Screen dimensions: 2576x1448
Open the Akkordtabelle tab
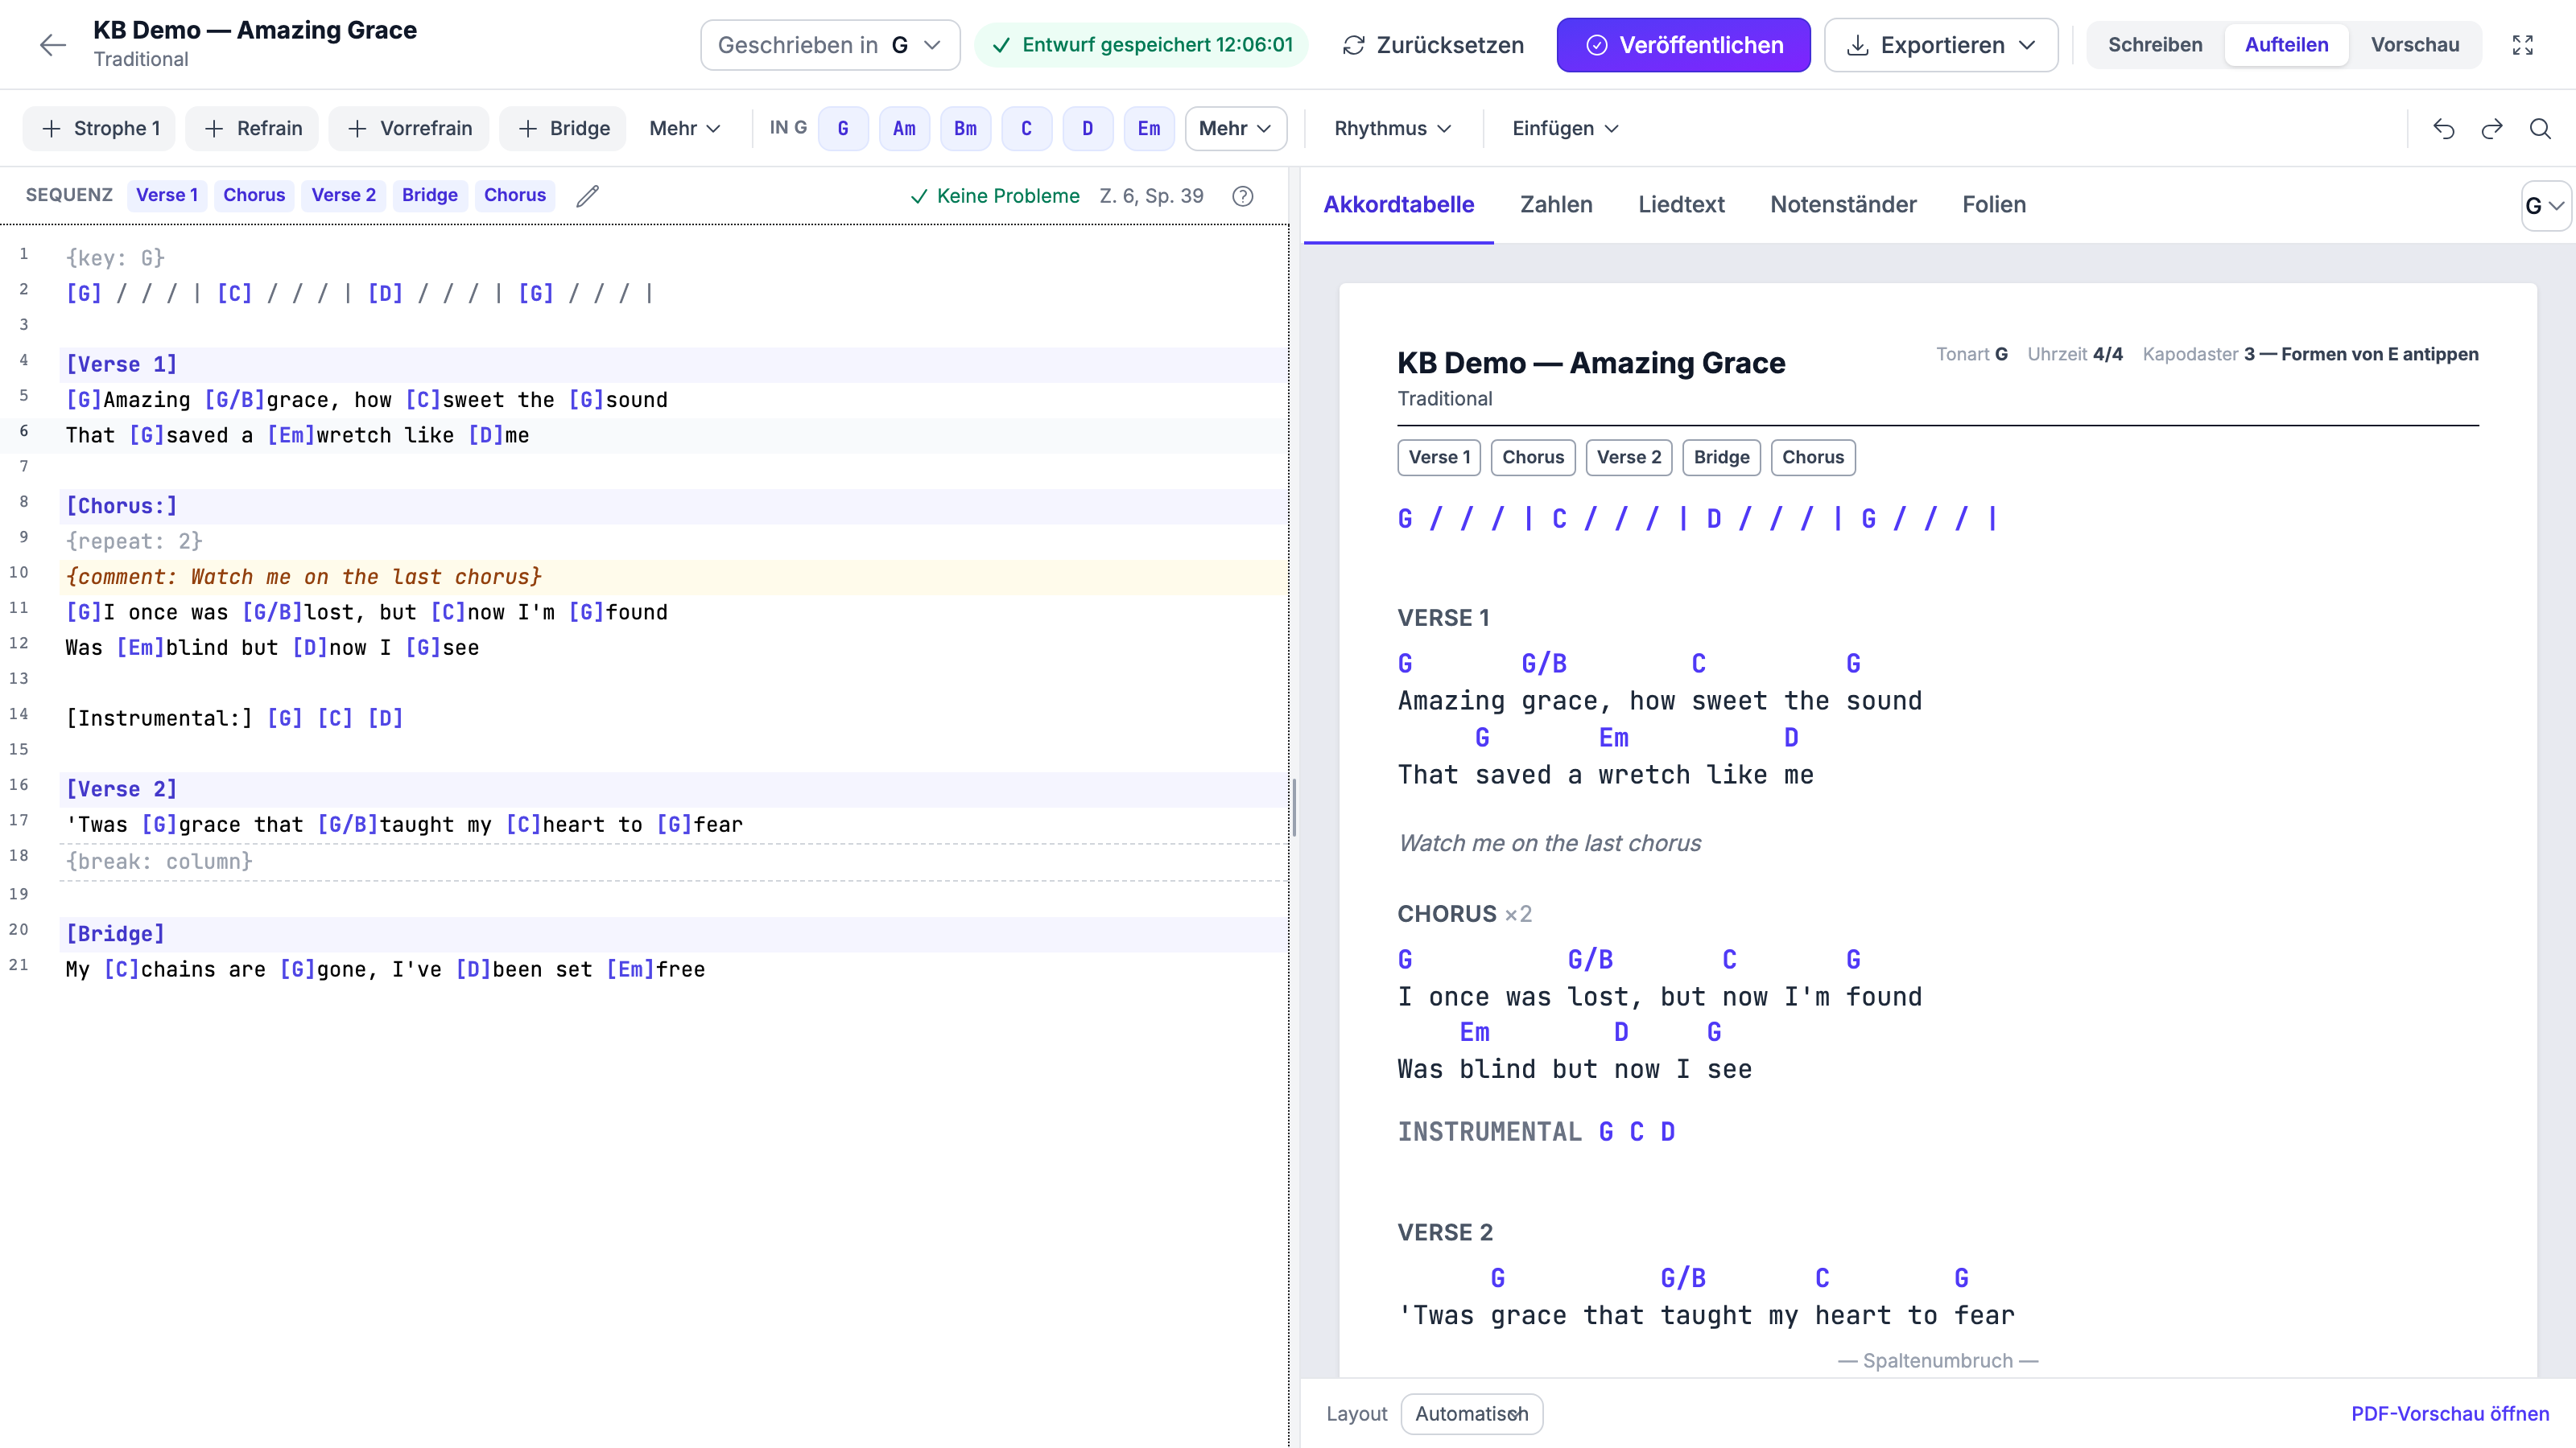pos(1398,205)
